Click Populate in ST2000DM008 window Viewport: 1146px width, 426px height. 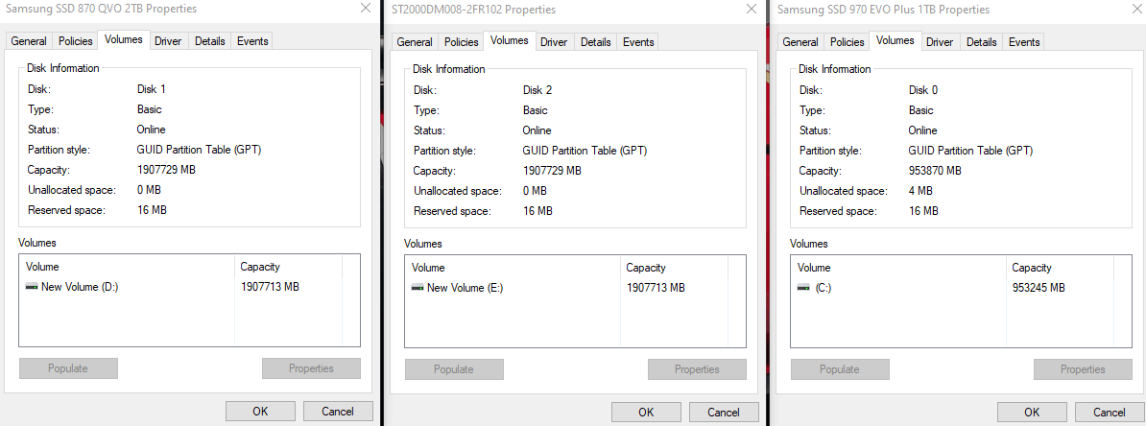coord(454,369)
